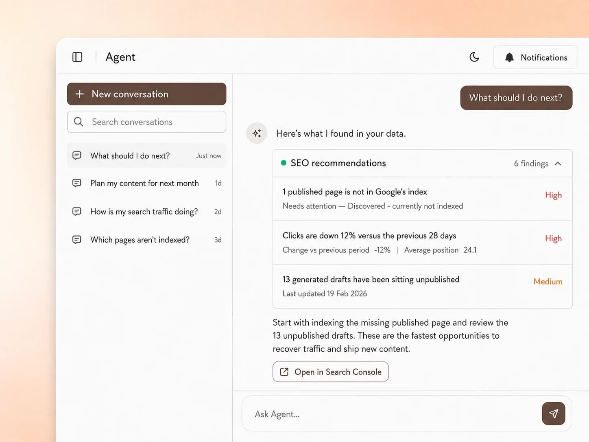Image resolution: width=589 pixels, height=442 pixels.
Task: Click the bell icon in Notifications
Action: (x=509, y=57)
